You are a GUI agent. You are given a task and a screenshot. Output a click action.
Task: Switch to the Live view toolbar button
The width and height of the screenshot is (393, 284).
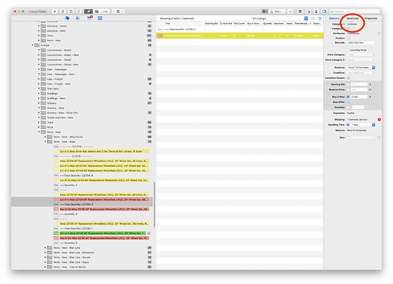pyautogui.click(x=105, y=12)
